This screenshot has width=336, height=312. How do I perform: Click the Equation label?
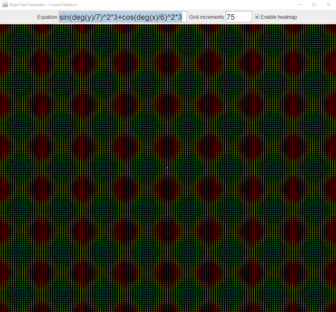tap(47, 17)
